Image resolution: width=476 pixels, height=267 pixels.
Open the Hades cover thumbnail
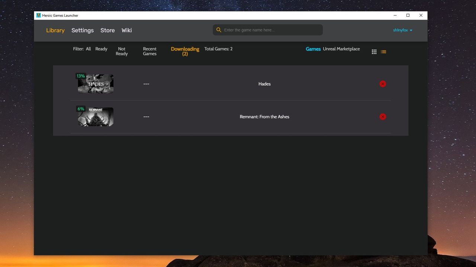96,84
